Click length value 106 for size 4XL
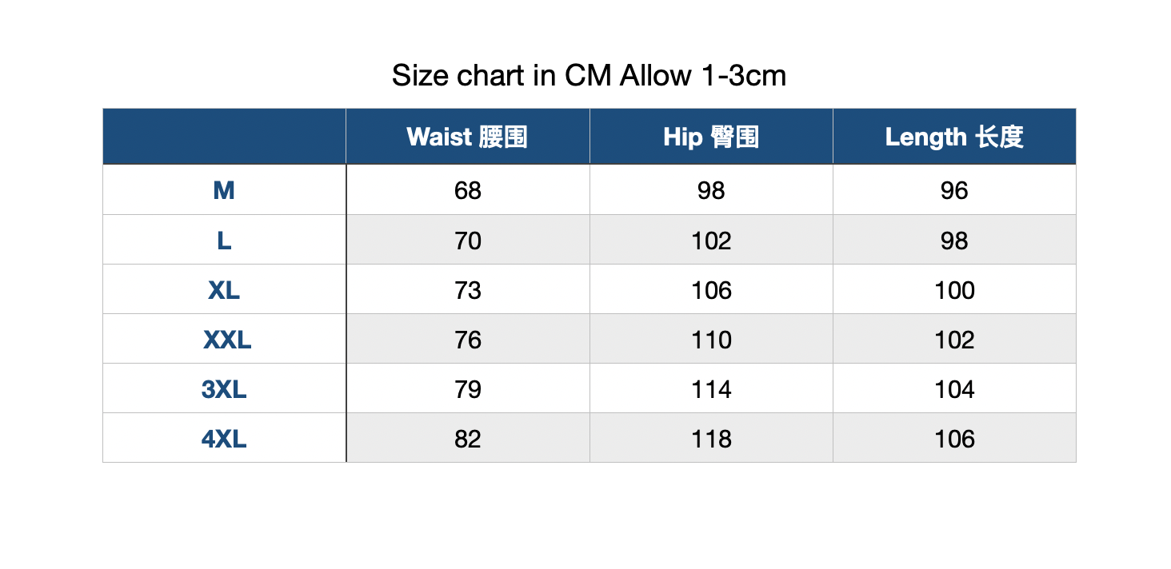 (954, 438)
